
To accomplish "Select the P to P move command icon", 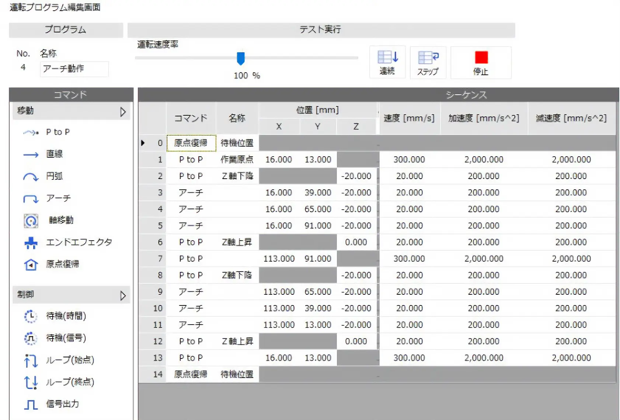I will click(31, 132).
